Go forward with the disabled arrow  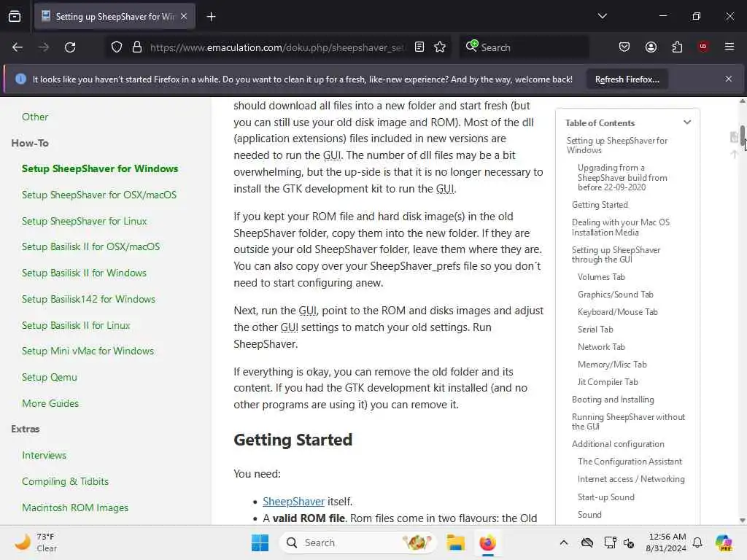43,47
